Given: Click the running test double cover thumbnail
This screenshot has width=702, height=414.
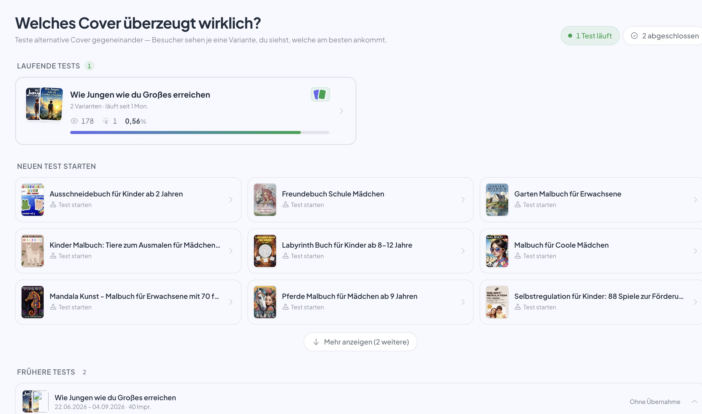Looking at the screenshot, I should pyautogui.click(x=44, y=104).
